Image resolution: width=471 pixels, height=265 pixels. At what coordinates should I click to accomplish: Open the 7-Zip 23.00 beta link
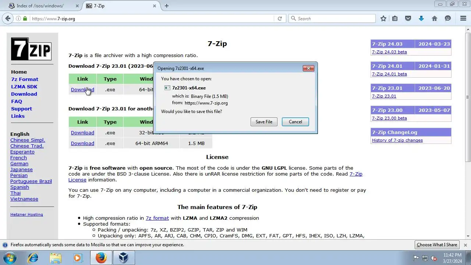pos(389,118)
